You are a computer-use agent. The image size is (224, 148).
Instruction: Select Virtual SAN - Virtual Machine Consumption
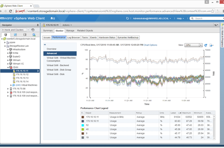pyautogui.click(x=61, y=59)
